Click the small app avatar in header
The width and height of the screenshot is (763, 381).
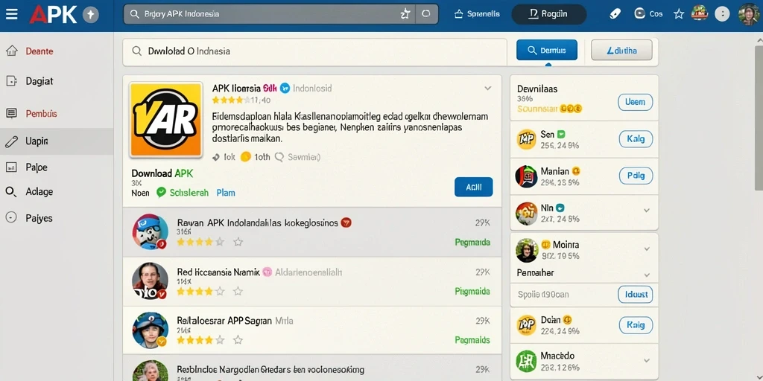700,13
